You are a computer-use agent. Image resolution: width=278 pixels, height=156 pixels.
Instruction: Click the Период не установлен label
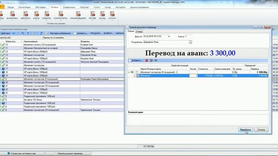tap(53, 38)
